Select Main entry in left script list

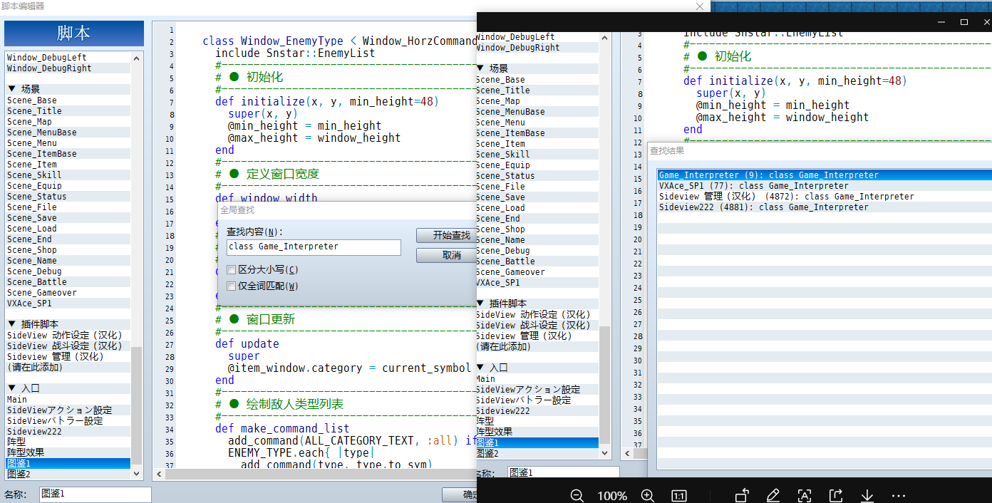coord(68,400)
